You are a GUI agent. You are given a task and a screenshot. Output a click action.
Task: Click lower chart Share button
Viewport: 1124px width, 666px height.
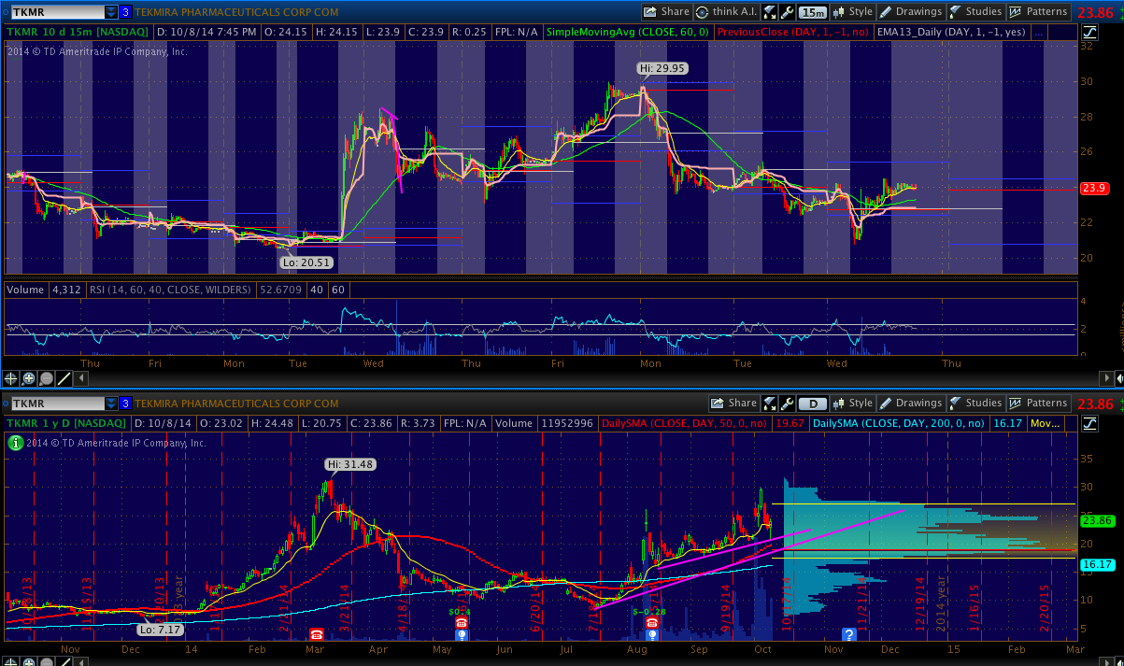pos(733,404)
